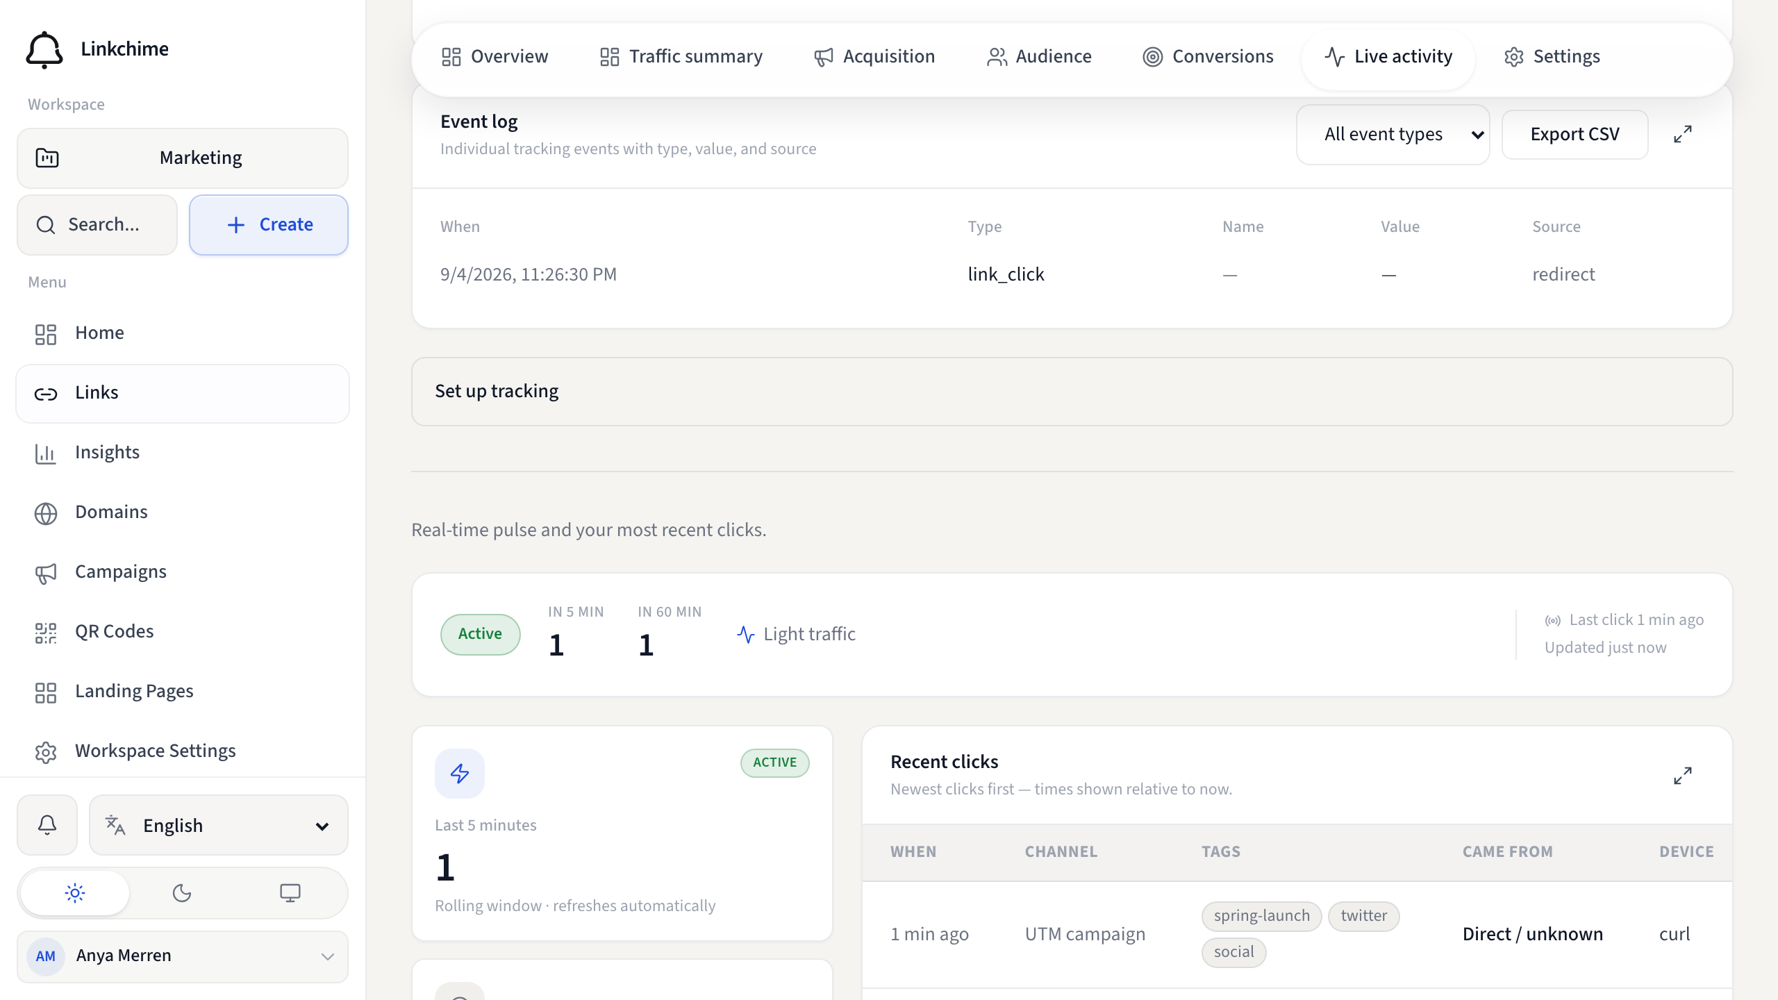Screen dimensions: 1778x1000
Task: Switch to the Audience tab
Action: [x=1039, y=57]
